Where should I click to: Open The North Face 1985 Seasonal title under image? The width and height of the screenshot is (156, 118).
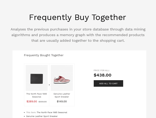(37, 95)
